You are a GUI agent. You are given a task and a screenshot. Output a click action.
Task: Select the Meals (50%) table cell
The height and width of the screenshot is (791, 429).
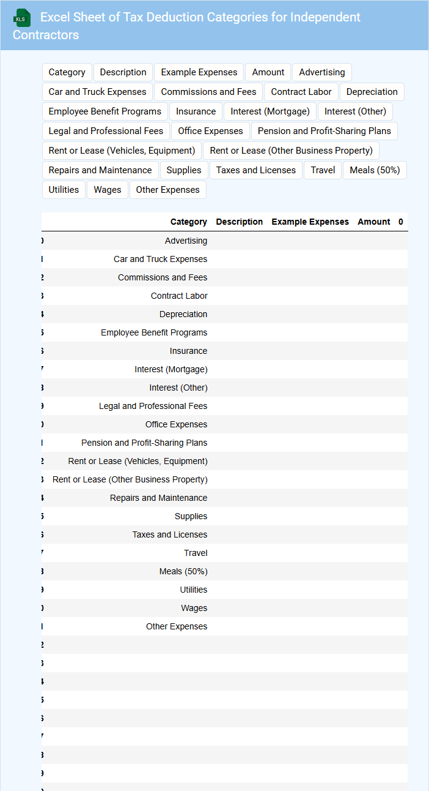coord(183,571)
